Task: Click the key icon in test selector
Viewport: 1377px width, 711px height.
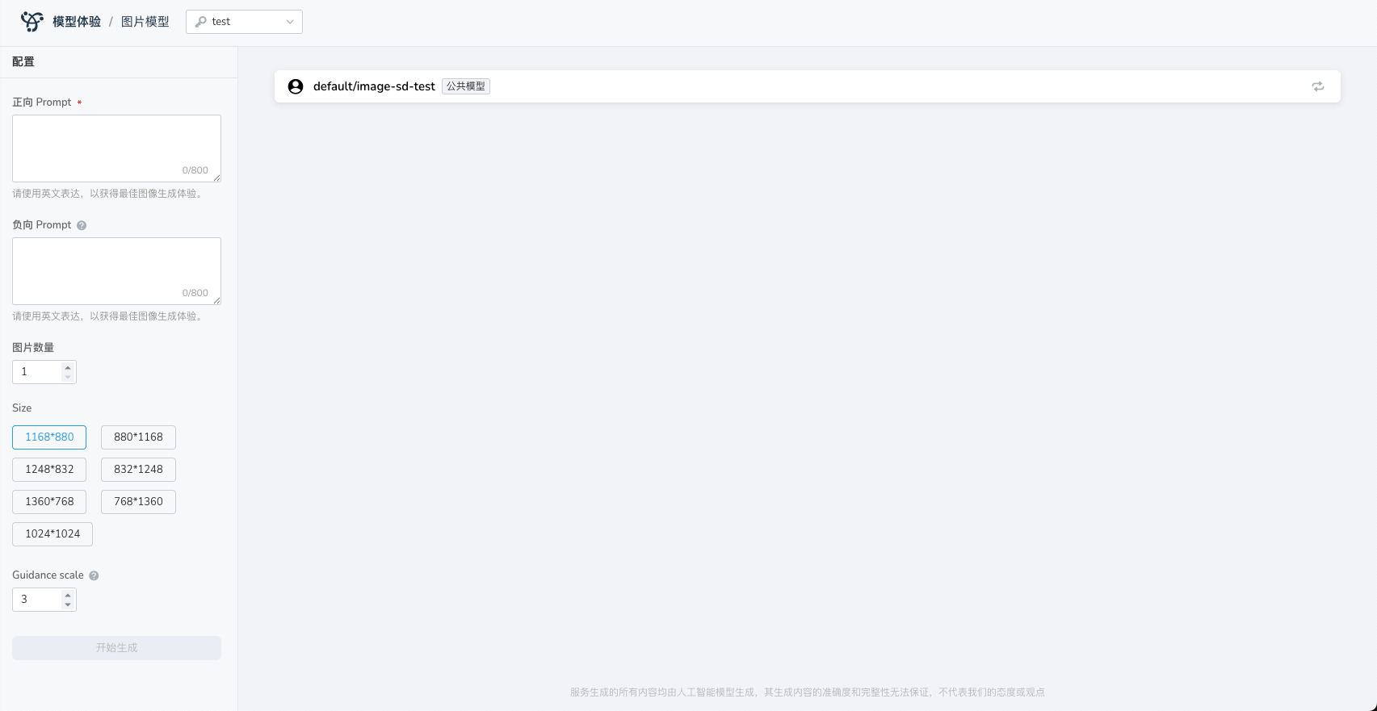Action: [201, 22]
